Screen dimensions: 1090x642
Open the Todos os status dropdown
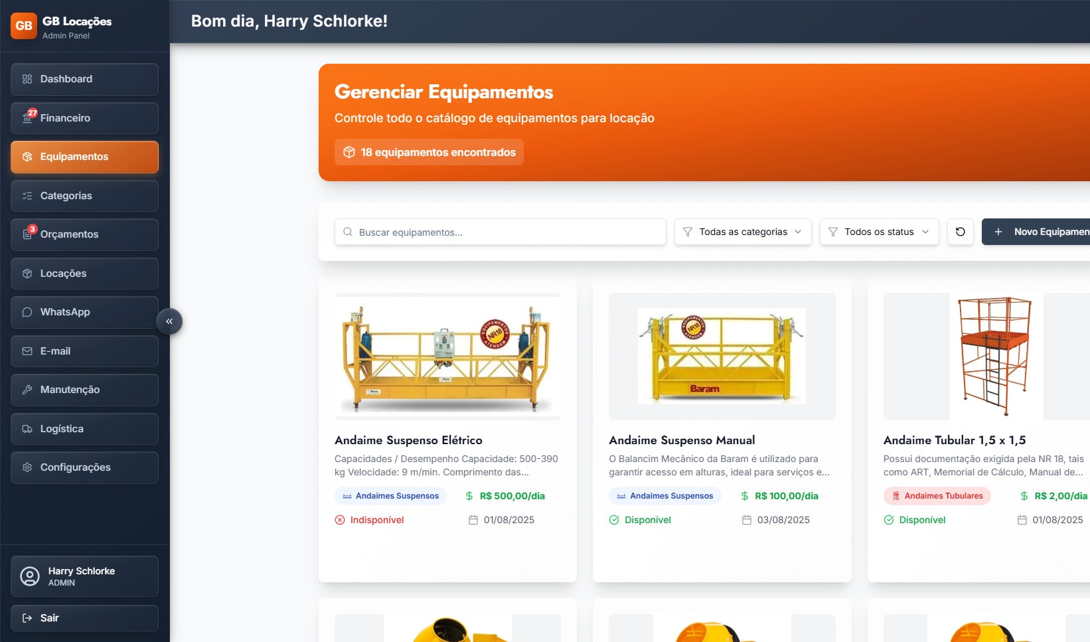click(880, 232)
